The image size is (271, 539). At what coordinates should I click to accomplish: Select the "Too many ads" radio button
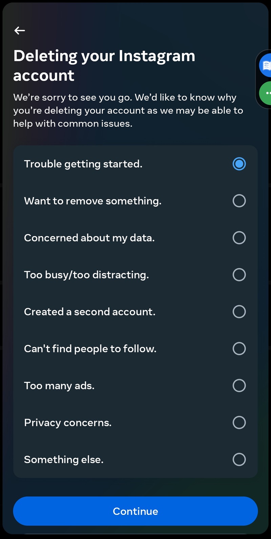coord(239,386)
